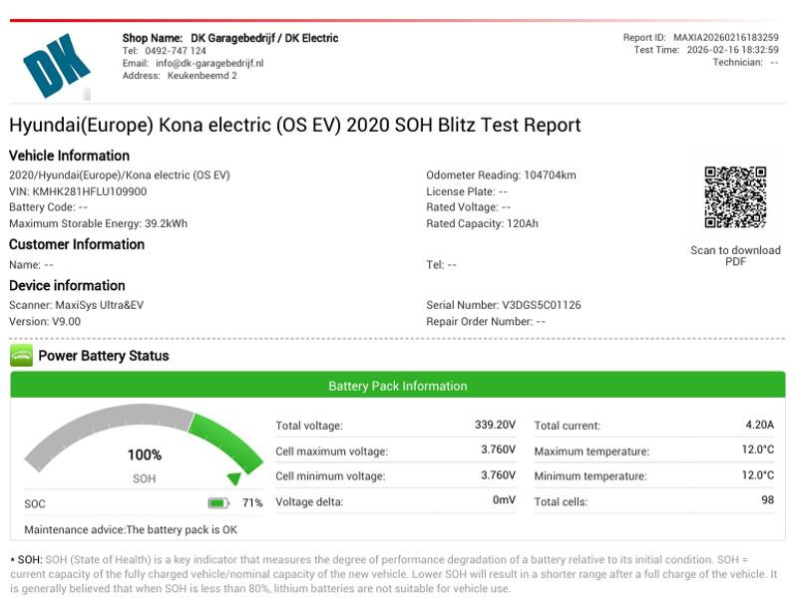
Task: Click the Power Battery Status section heading
Action: pos(104,356)
